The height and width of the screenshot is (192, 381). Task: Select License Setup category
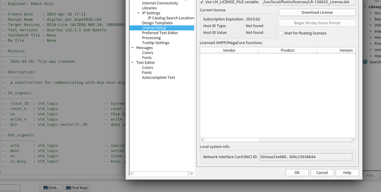pos(154,28)
